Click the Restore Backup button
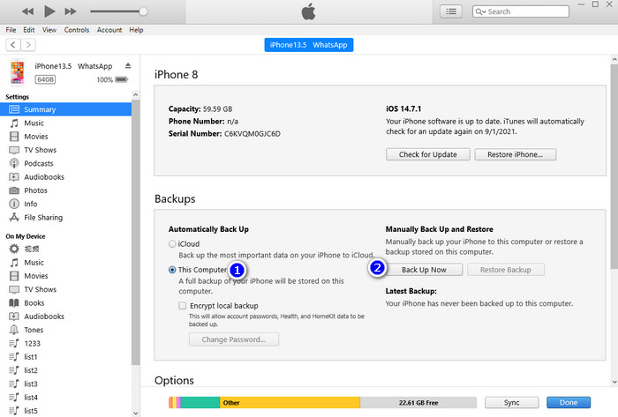Image resolution: width=618 pixels, height=417 pixels. tap(506, 270)
